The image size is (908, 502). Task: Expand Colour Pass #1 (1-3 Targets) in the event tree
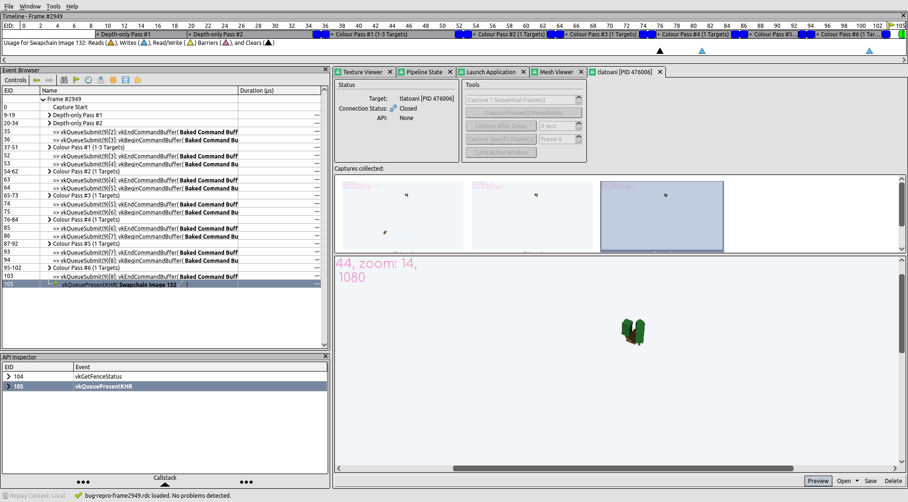[x=49, y=147]
